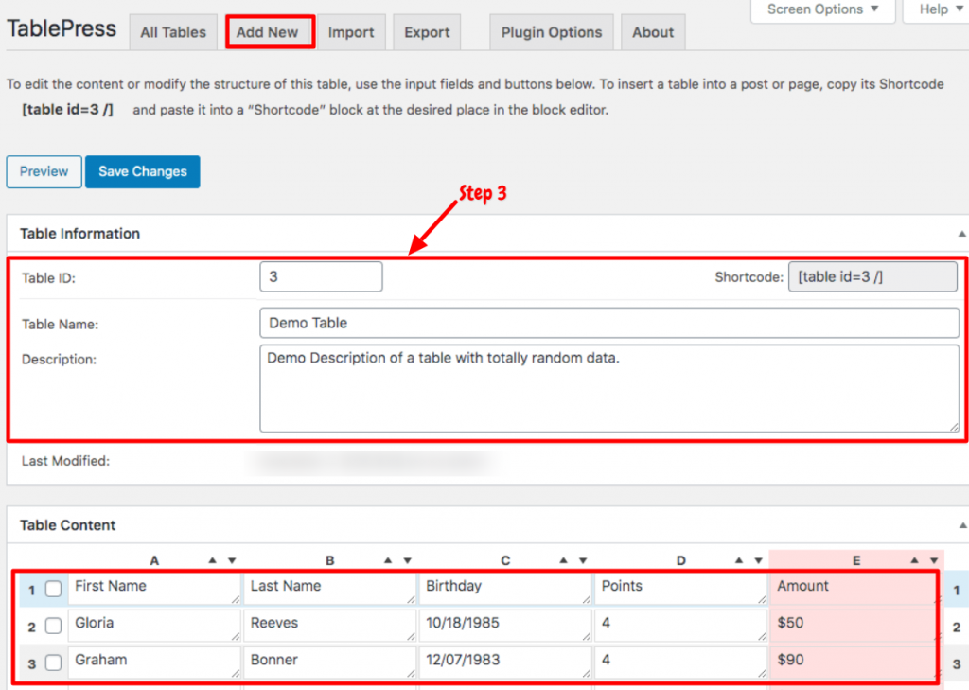Collapse the Table Content panel
This screenshot has height=690, width=969.
click(962, 525)
